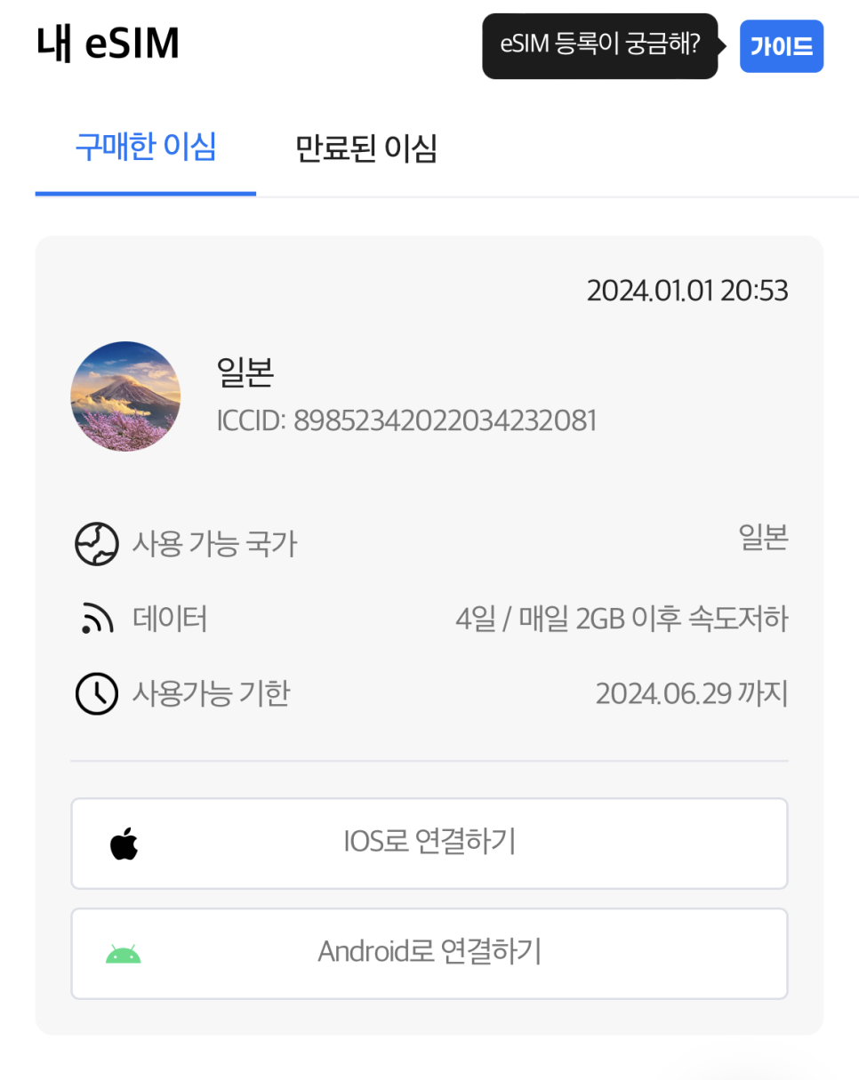The image size is (859, 1080).
Task: Click the signal icon next to 데이터
Action: coord(96,619)
